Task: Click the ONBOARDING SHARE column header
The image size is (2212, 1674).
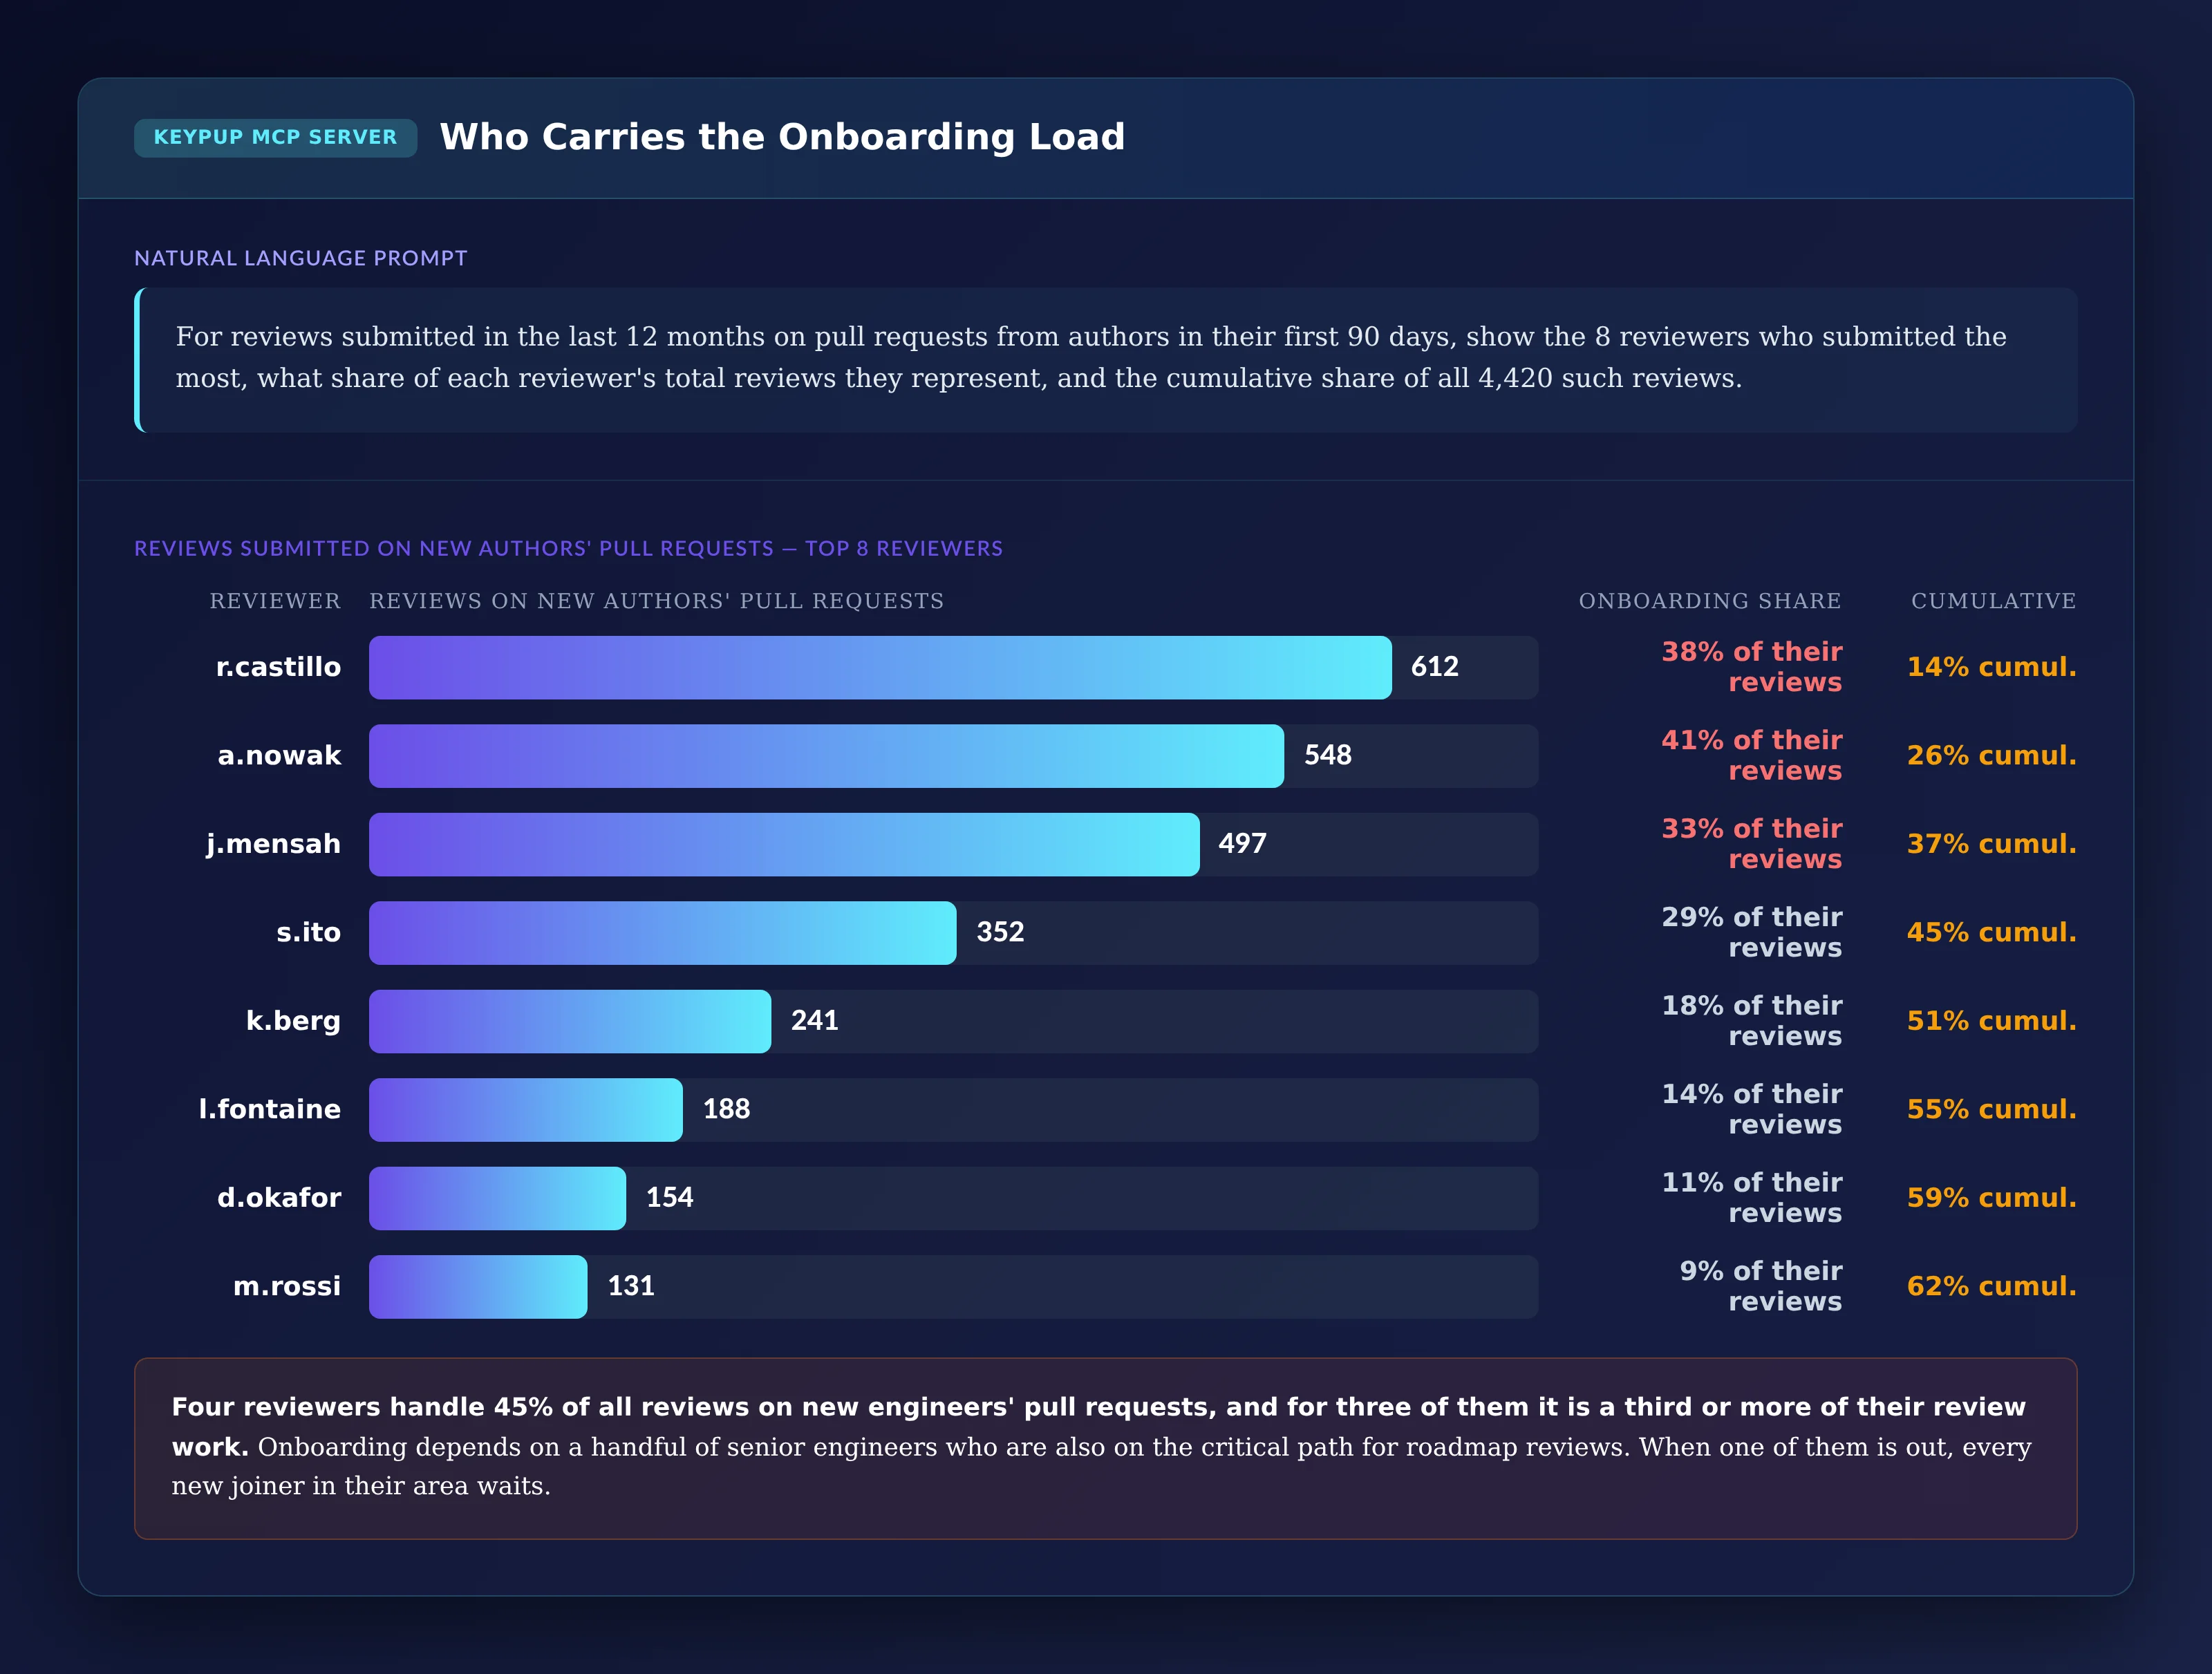Action: [x=1710, y=601]
